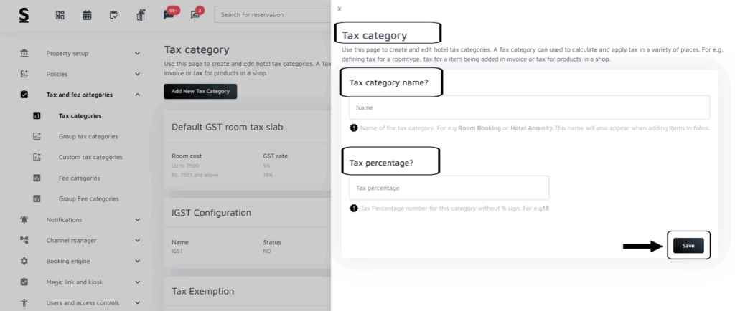The width and height of the screenshot is (735, 311).
Task: Click the clipboard checklist icon
Action: (113, 15)
